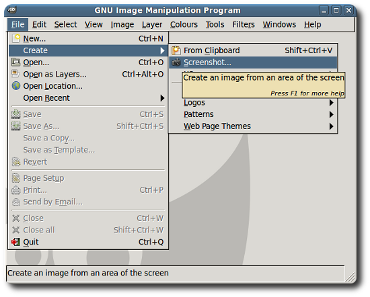Click the Open Location globe icon
The image size is (370, 297).
[16, 86]
